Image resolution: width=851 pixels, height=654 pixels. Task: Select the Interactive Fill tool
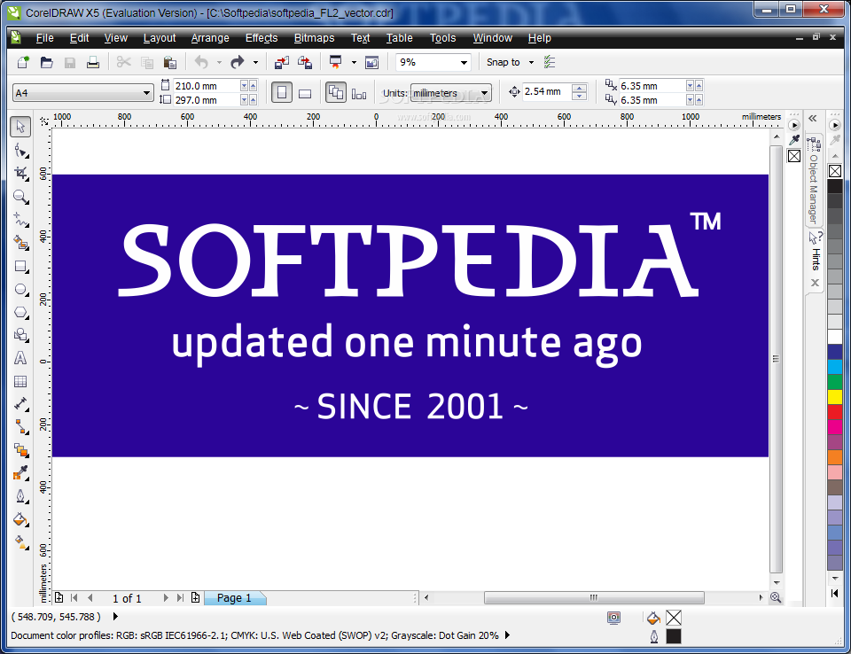click(20, 542)
